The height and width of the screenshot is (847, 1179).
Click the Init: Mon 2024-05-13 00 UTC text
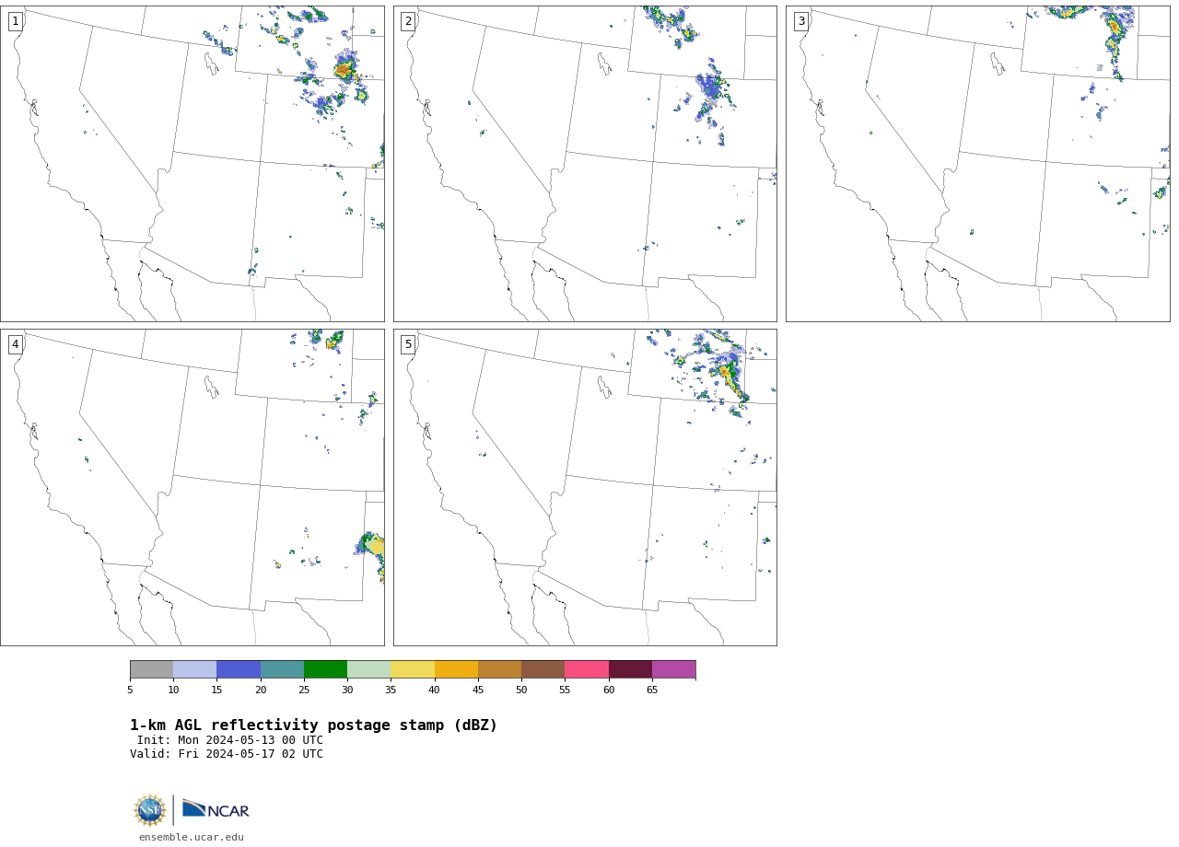(230, 740)
